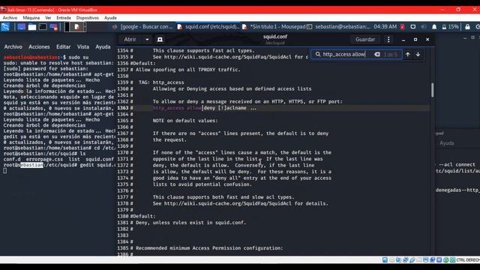This screenshot has width=480, height=270.
Task: Go to the previous search match arrow
Action: 408,54
